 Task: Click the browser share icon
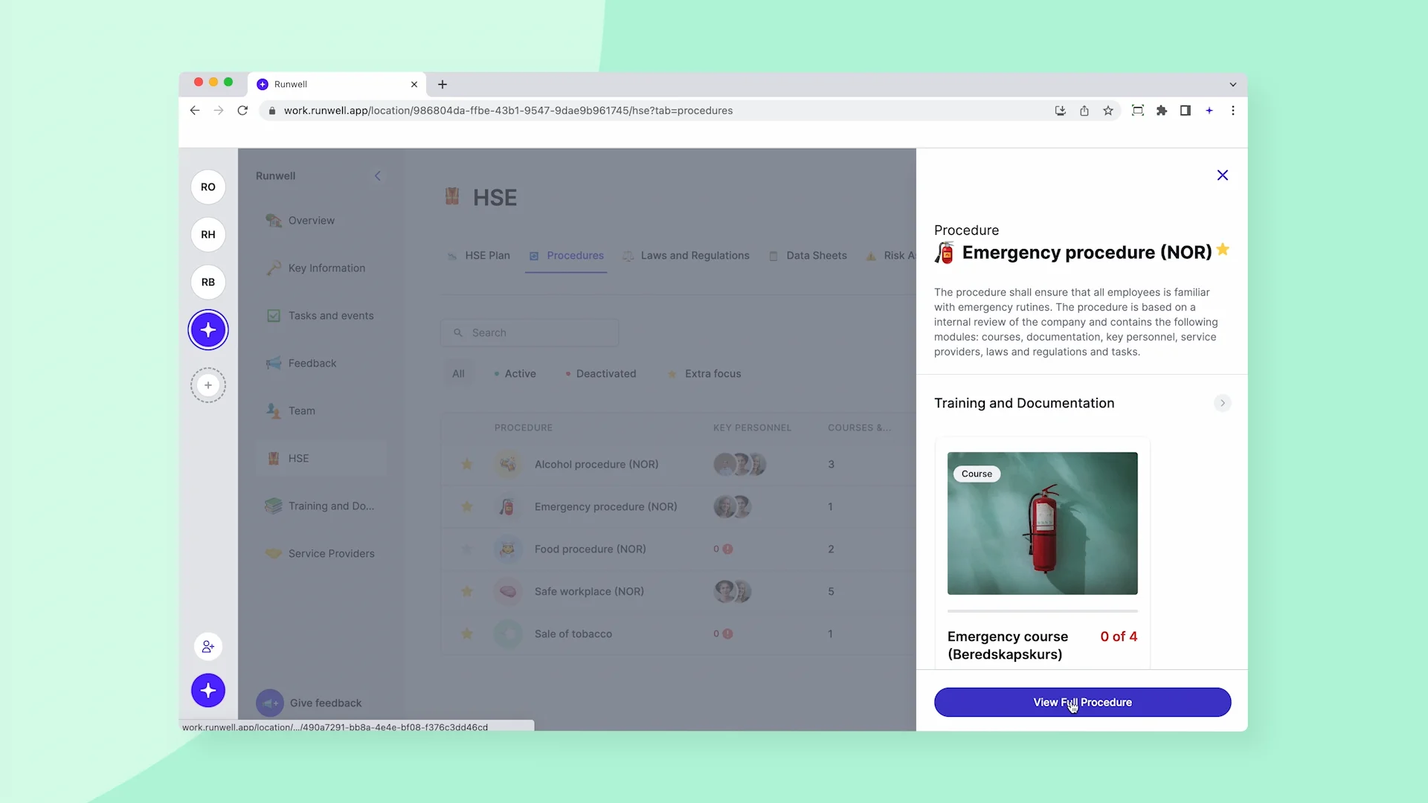click(x=1084, y=111)
